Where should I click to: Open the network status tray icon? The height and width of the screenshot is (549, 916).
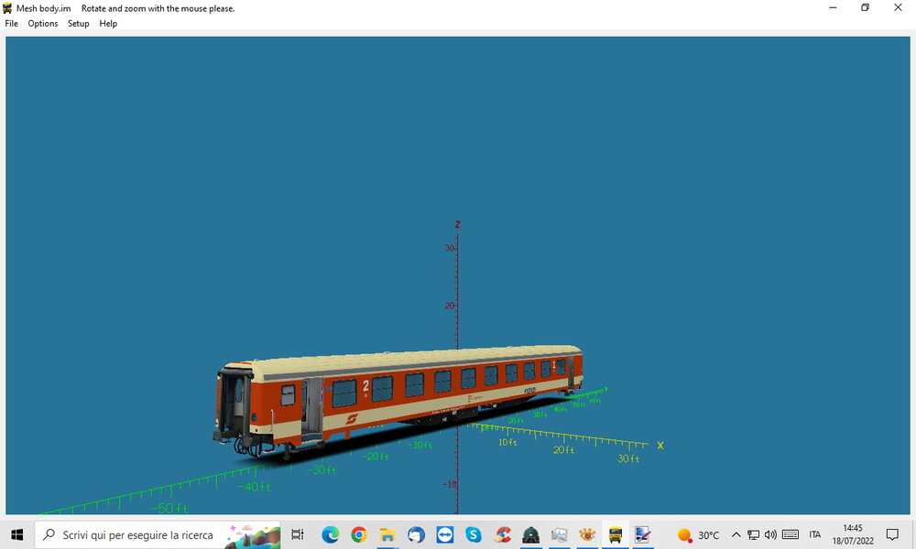754,534
